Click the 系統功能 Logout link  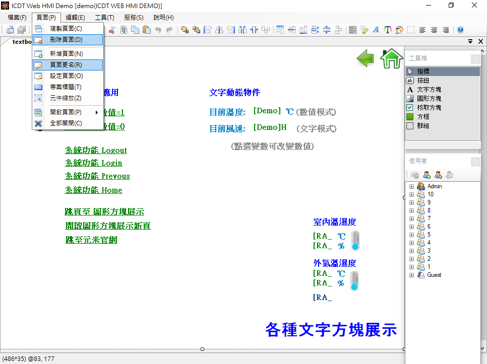(x=96, y=151)
